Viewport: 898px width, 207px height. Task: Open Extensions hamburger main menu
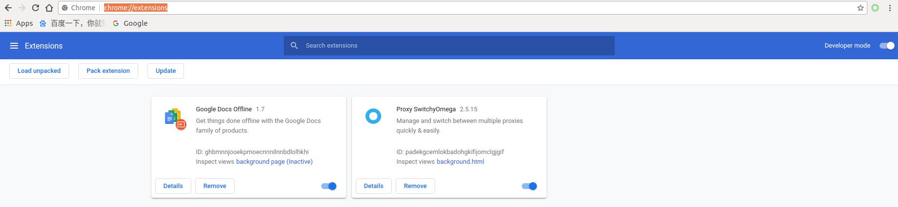(14, 46)
